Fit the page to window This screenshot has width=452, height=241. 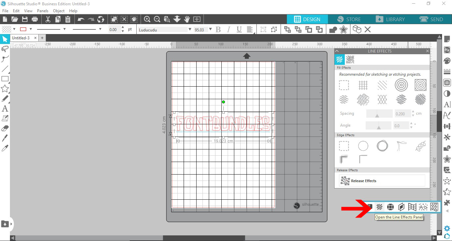click(x=197, y=19)
